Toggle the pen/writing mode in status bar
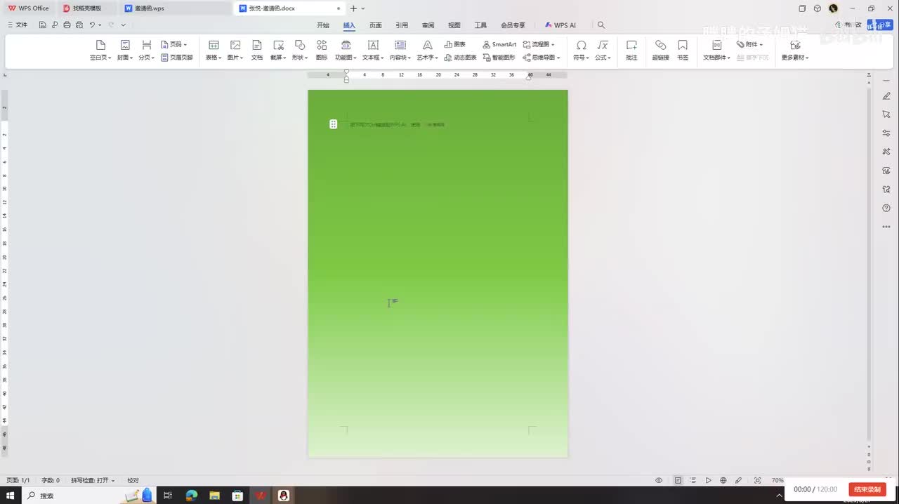 [x=738, y=480]
